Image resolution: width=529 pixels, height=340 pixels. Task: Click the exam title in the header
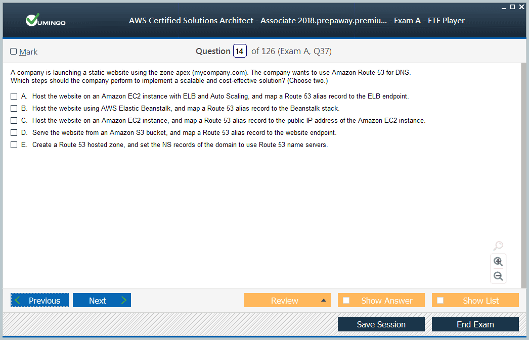pos(296,21)
